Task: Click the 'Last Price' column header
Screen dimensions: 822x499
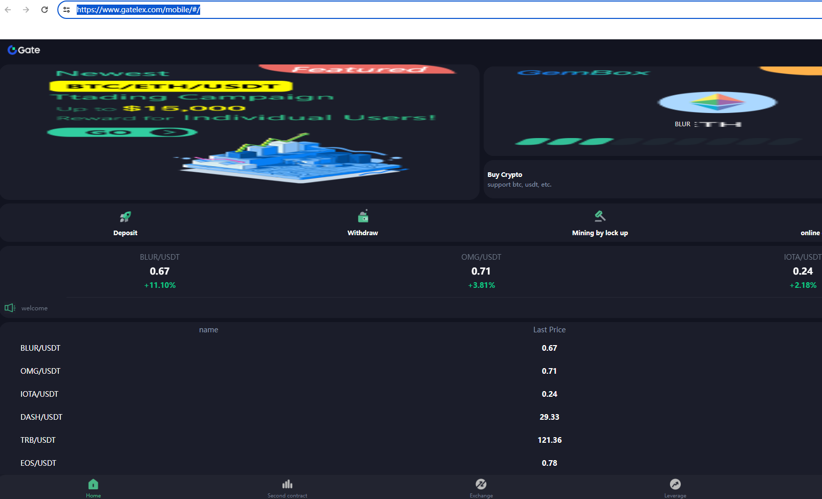Action: click(549, 330)
